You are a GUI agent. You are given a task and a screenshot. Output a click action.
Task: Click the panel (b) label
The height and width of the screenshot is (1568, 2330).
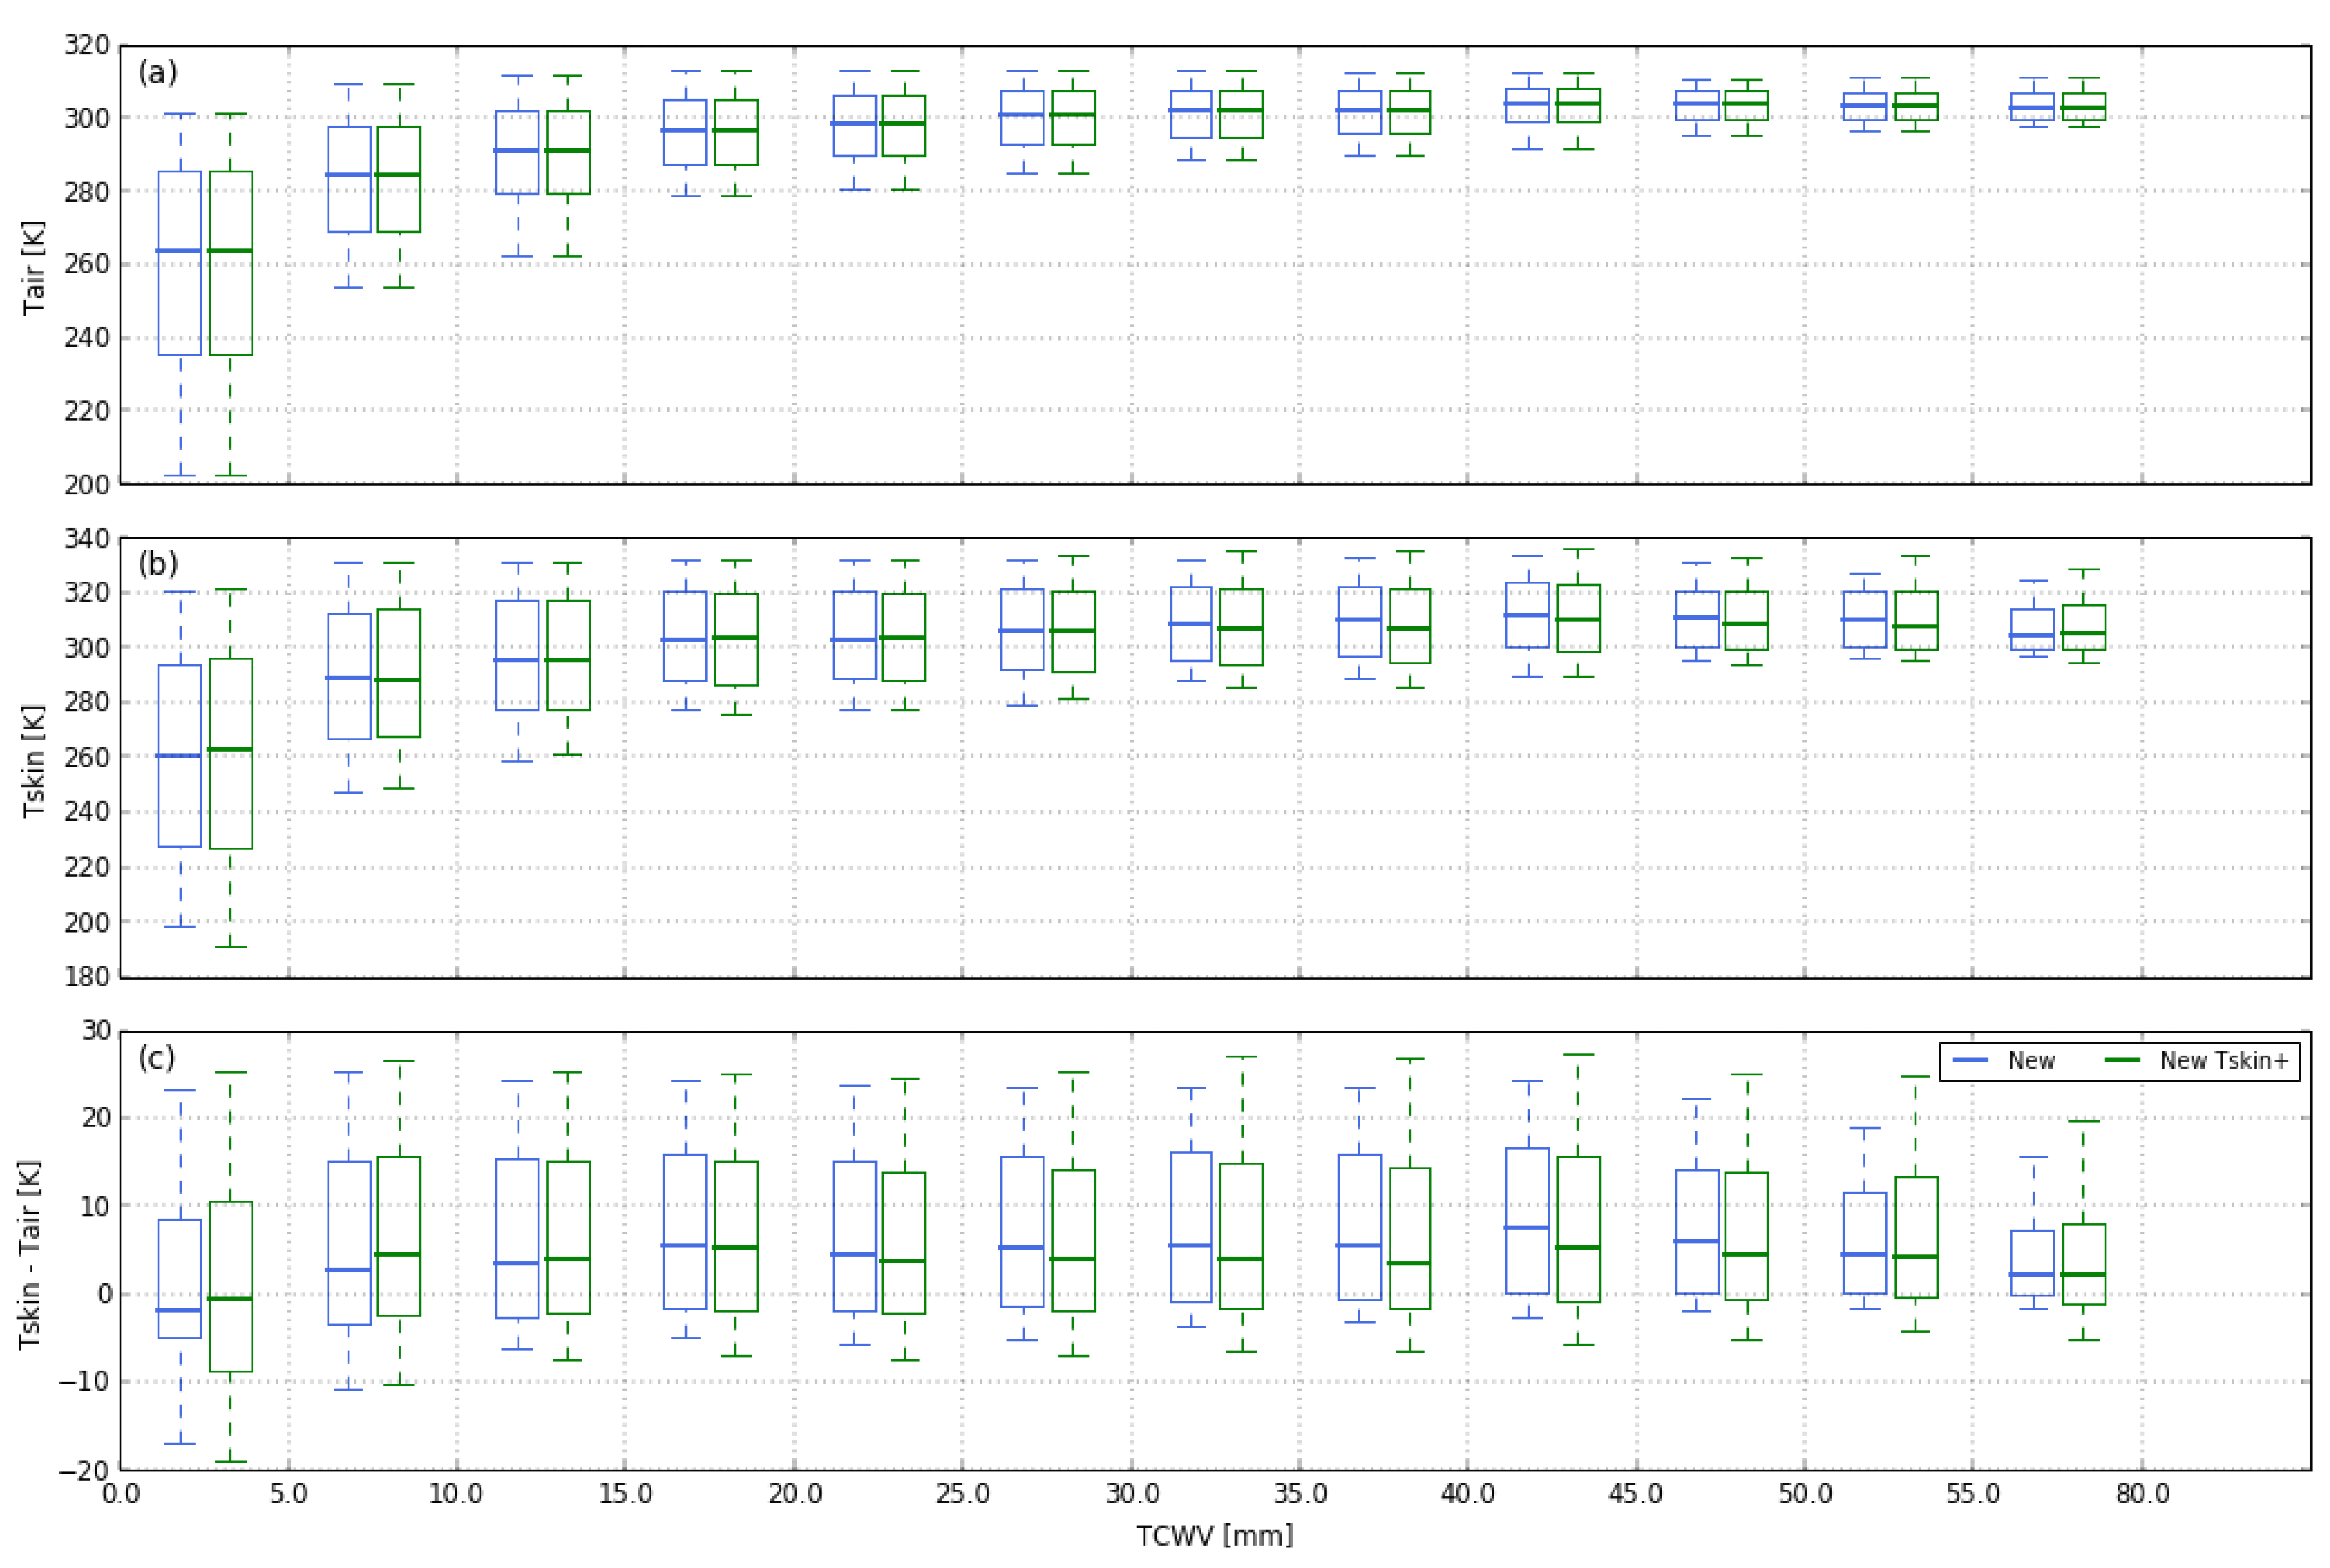(157, 564)
